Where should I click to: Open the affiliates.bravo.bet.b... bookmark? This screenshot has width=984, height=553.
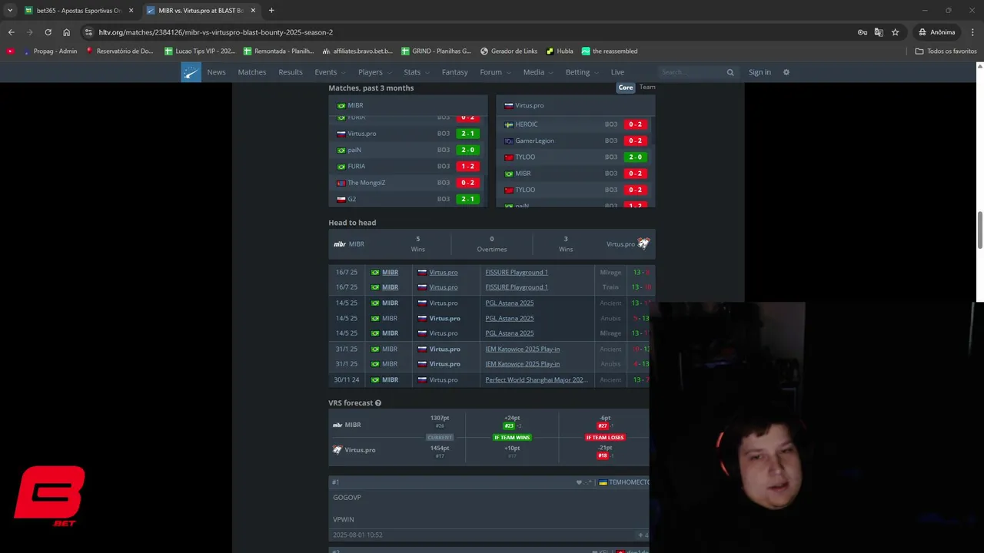point(357,51)
